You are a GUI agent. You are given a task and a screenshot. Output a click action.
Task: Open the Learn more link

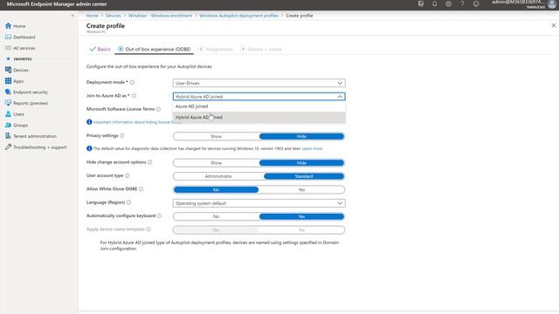[x=313, y=148]
